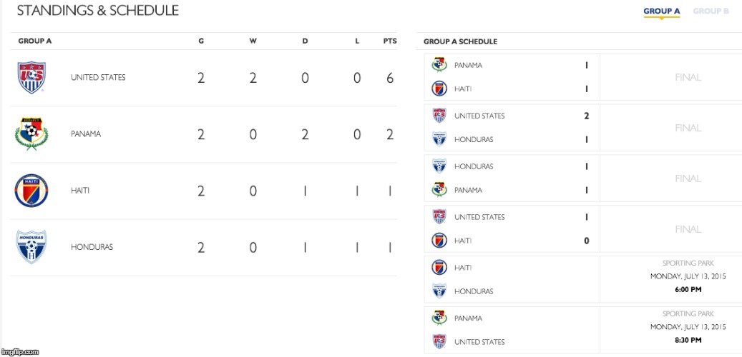The width and height of the screenshot is (742, 357).
Task: Click FINAL status for Panama vs Haiti match
Action: [688, 77]
